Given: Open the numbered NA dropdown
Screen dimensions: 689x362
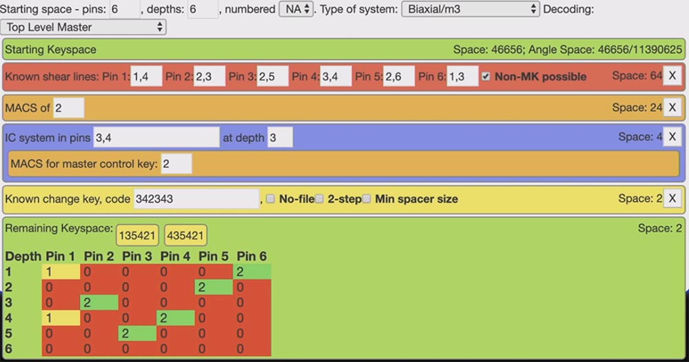Looking at the screenshot, I should click(296, 9).
